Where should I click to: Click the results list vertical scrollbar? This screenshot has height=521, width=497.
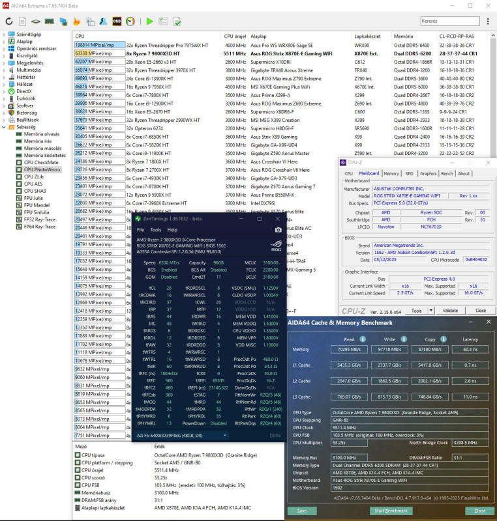click(x=493, y=94)
